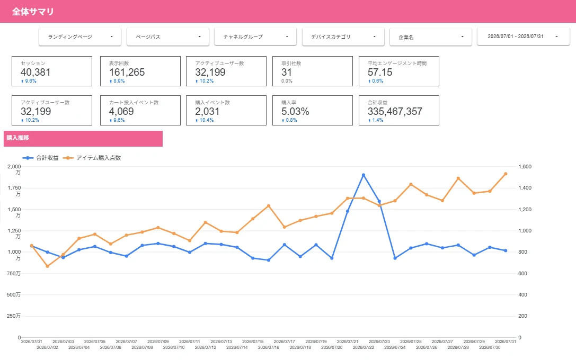
Task: Click the 0.0% change under 取引社数
Action: [287, 80]
